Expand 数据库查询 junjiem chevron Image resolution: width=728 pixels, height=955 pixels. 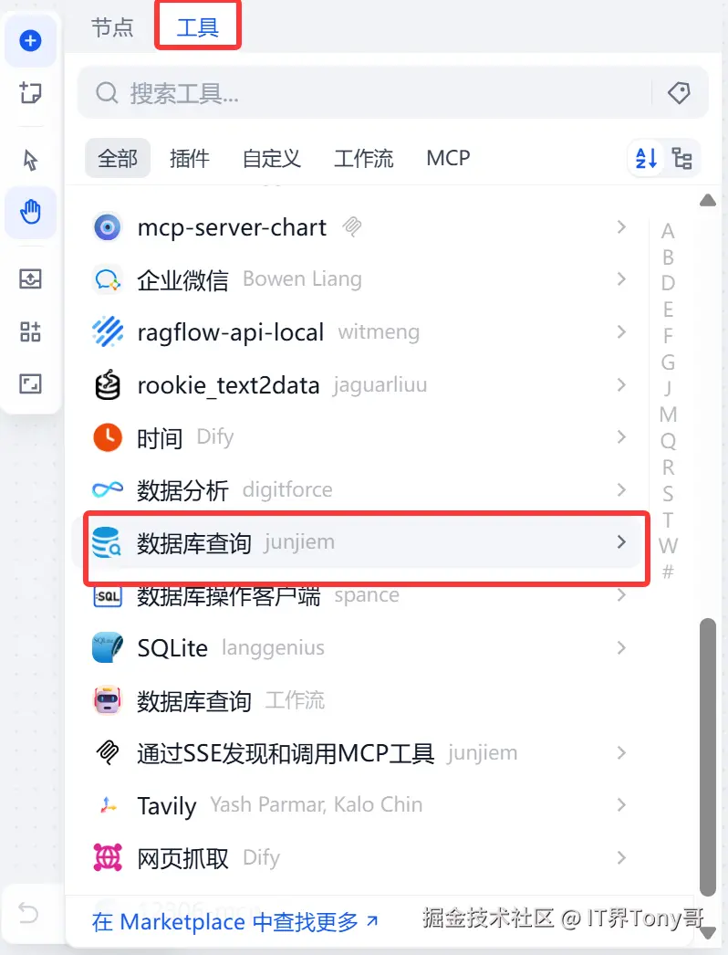pos(621,542)
